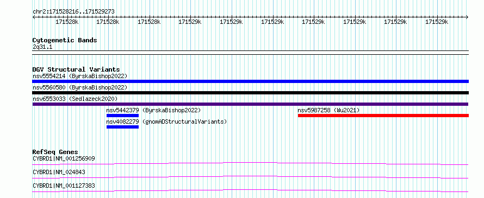Select the RefSeq Genes track title

(x=55, y=152)
